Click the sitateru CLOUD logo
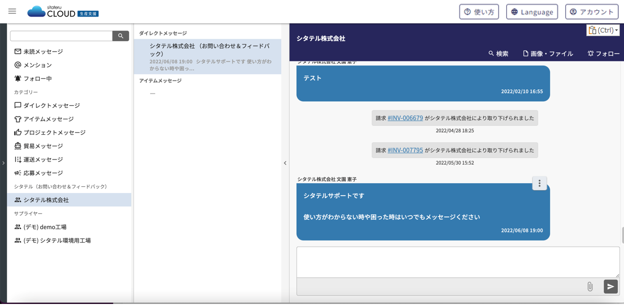The width and height of the screenshot is (624, 305). 63,11
